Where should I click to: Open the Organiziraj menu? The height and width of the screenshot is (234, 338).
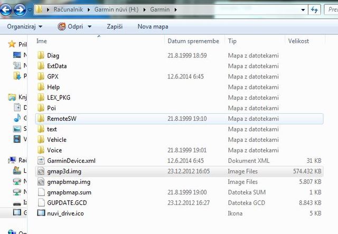(25, 27)
